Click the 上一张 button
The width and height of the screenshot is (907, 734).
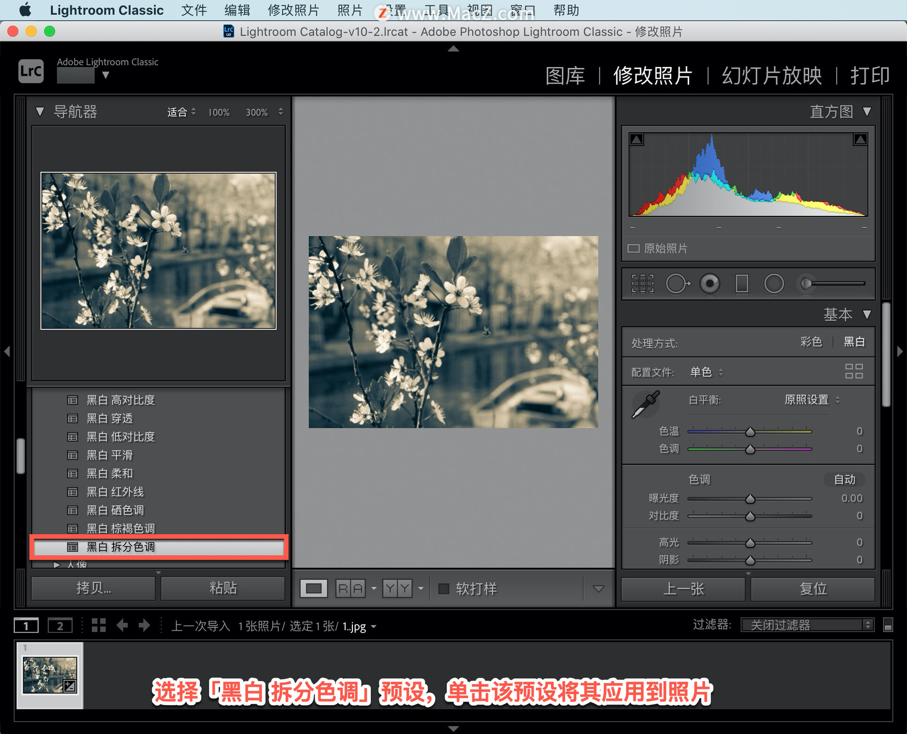(683, 589)
